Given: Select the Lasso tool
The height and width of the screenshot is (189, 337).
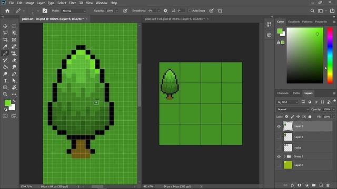Looking at the screenshot, I should (x=5, y=33).
